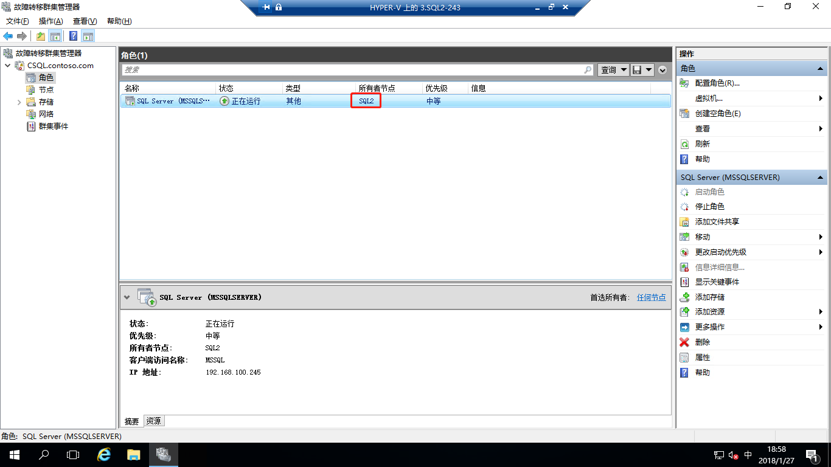Open the 帮助(H) menu
The height and width of the screenshot is (467, 831).
click(x=119, y=21)
